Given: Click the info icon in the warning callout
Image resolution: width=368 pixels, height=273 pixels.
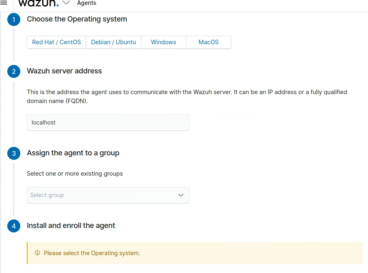Looking at the screenshot, I should 37,253.
